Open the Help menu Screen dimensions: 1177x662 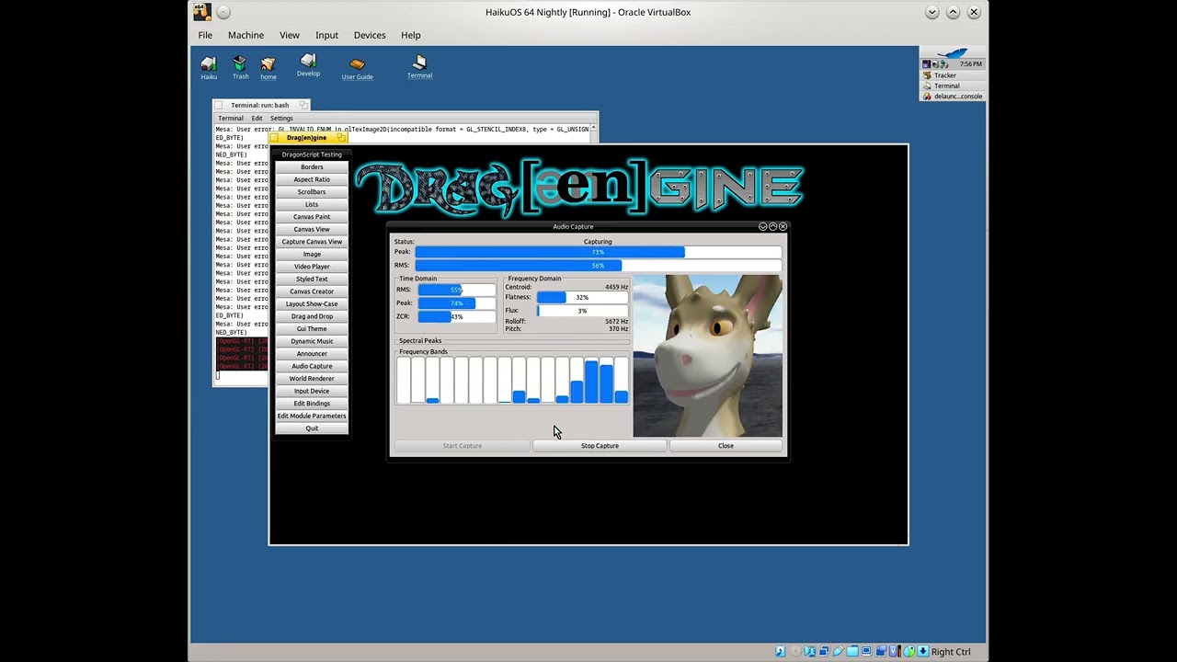(x=411, y=35)
